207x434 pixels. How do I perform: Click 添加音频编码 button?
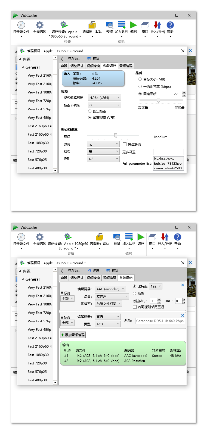coord(73,335)
